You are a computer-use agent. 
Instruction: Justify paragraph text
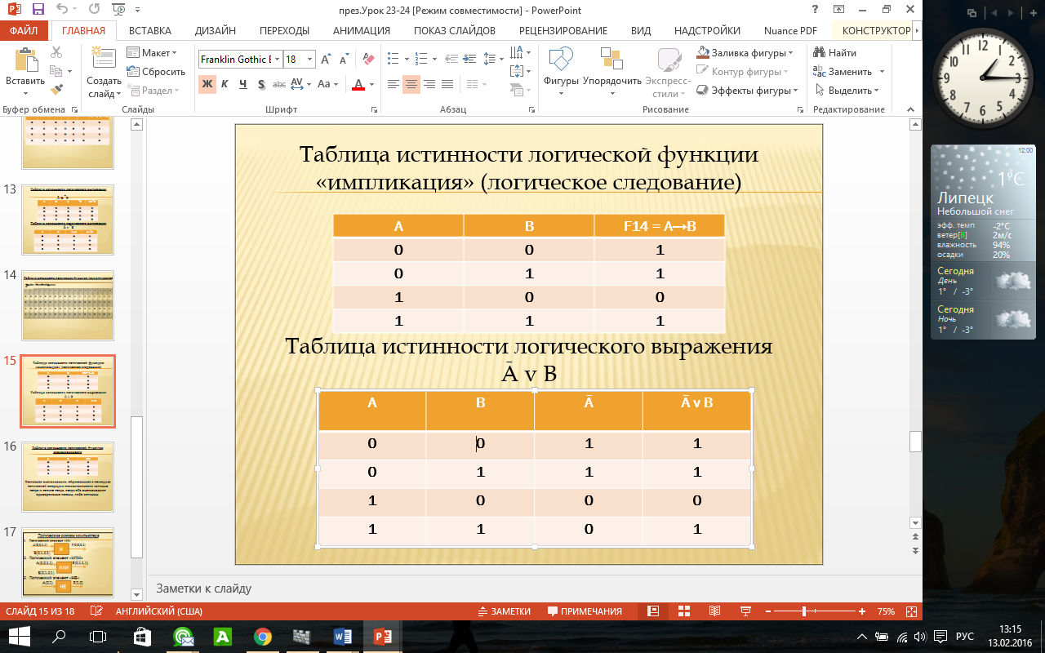pyautogui.click(x=447, y=83)
